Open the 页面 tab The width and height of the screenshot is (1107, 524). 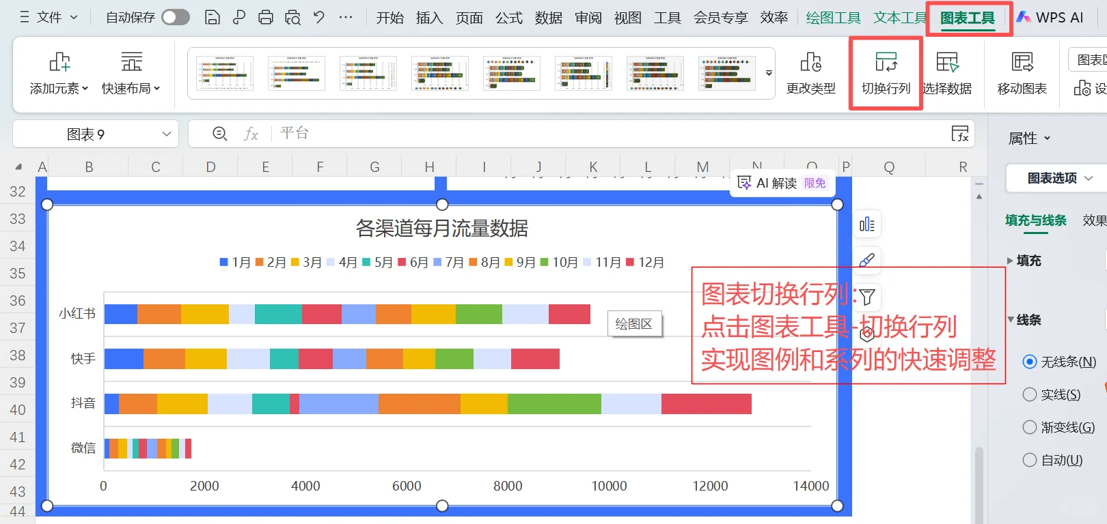pos(469,18)
